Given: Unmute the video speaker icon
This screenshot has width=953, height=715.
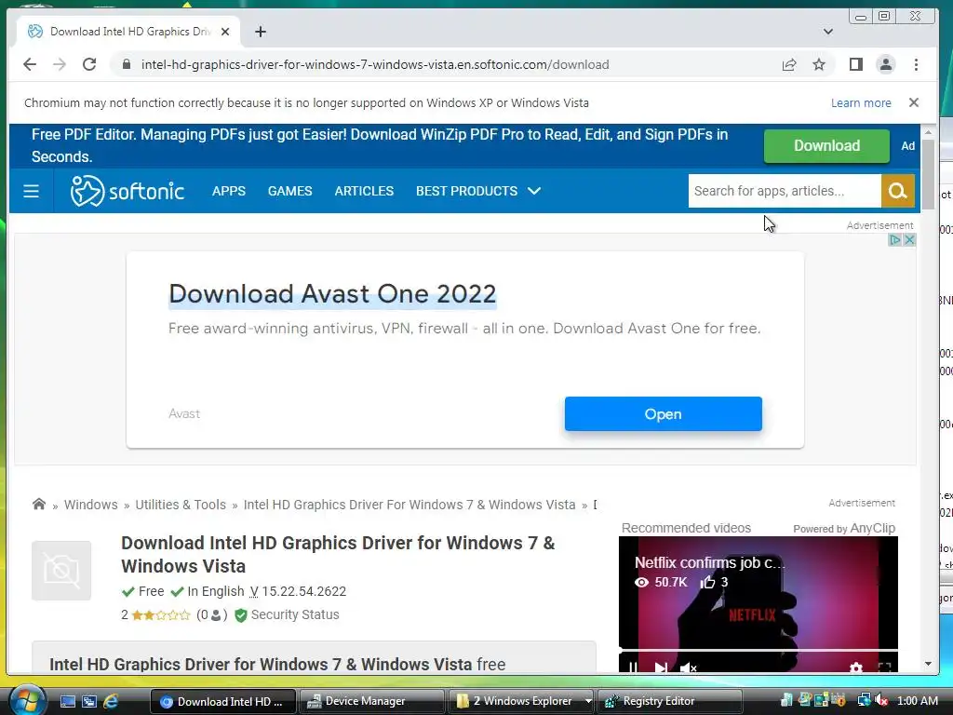Looking at the screenshot, I should (x=689, y=667).
